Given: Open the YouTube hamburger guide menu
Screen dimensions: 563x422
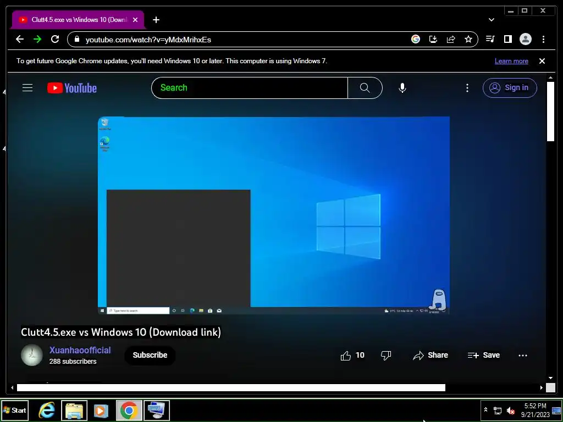Looking at the screenshot, I should tap(27, 87).
